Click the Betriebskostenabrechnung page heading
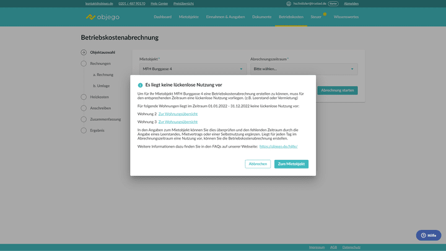 pos(120,38)
